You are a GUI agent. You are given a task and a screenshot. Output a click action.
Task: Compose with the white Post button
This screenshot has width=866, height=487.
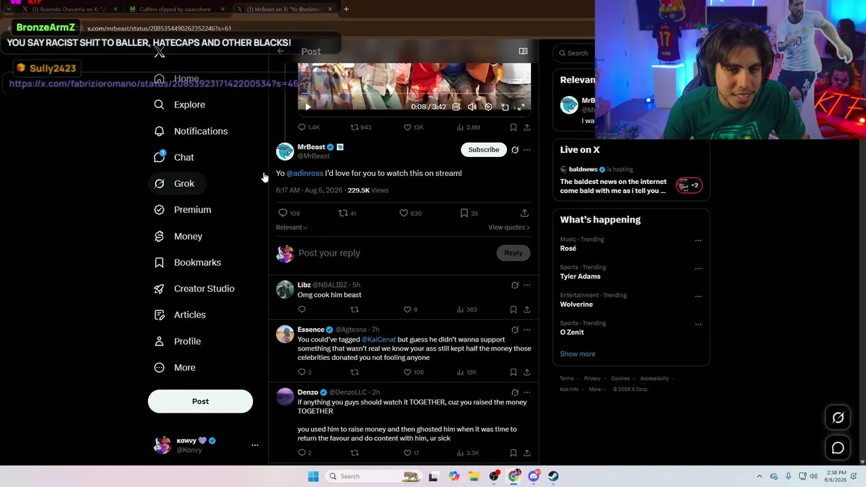point(200,402)
